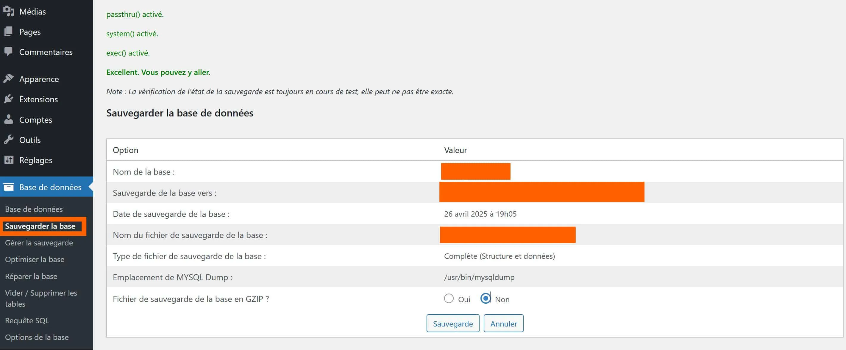
Task: Open Gérer la sauvegarde submenu item
Action: [39, 243]
